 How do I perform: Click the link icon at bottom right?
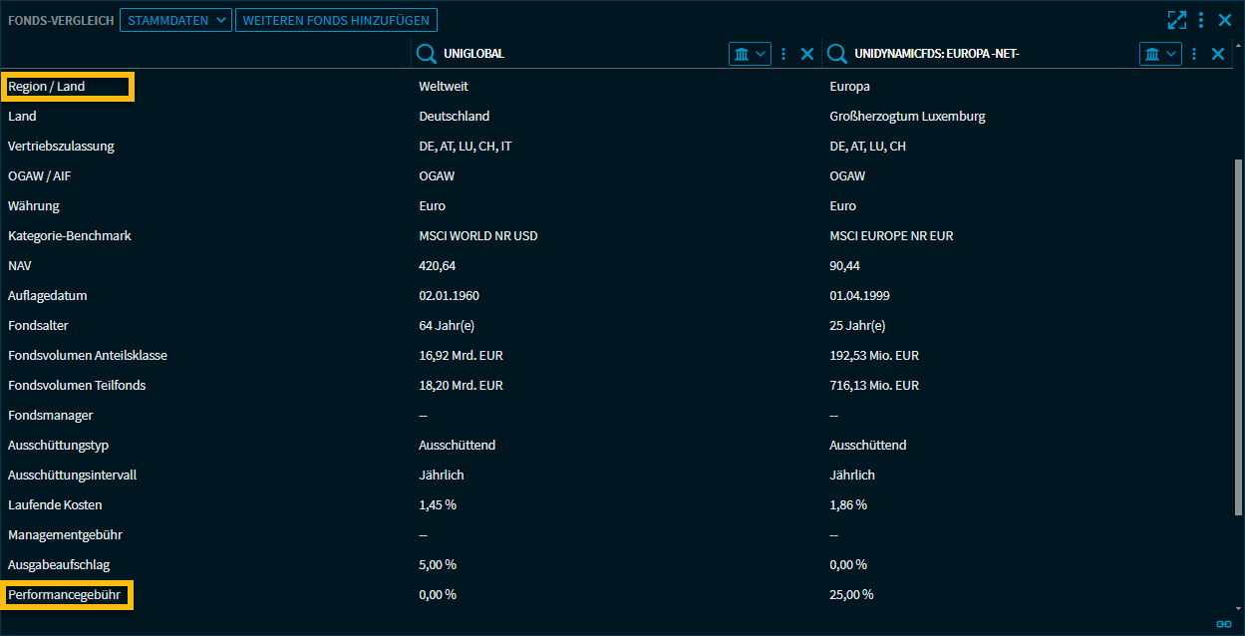pyautogui.click(x=1224, y=624)
